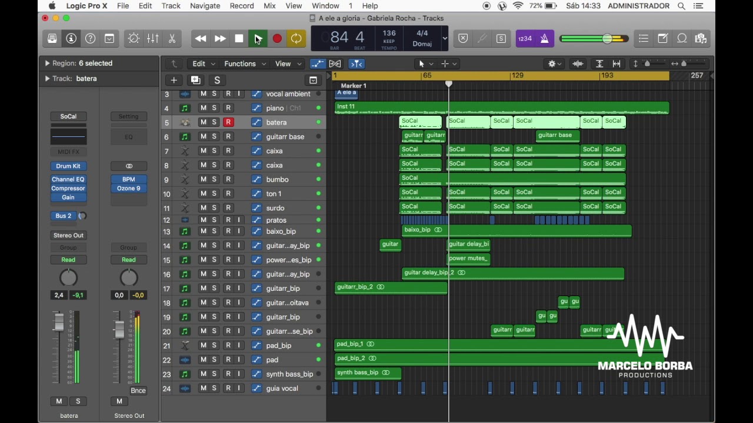Click the batera drum kit track icon
The width and height of the screenshot is (753, 423).
point(185,122)
